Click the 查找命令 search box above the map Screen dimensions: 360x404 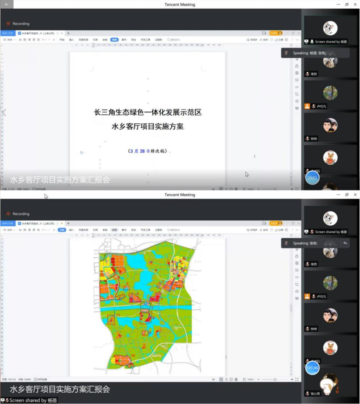click(175, 230)
